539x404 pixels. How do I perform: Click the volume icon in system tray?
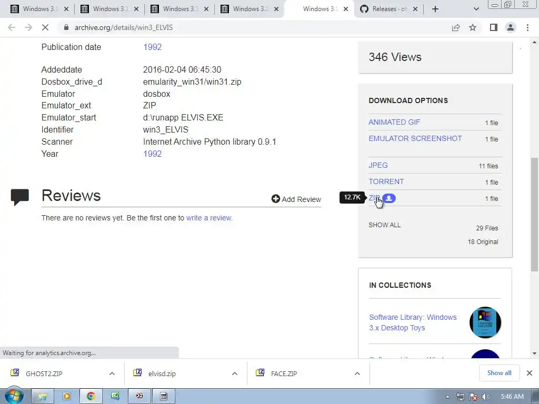point(486,397)
